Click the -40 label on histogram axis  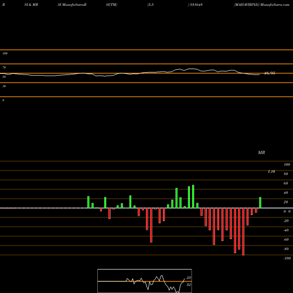[286, 230]
